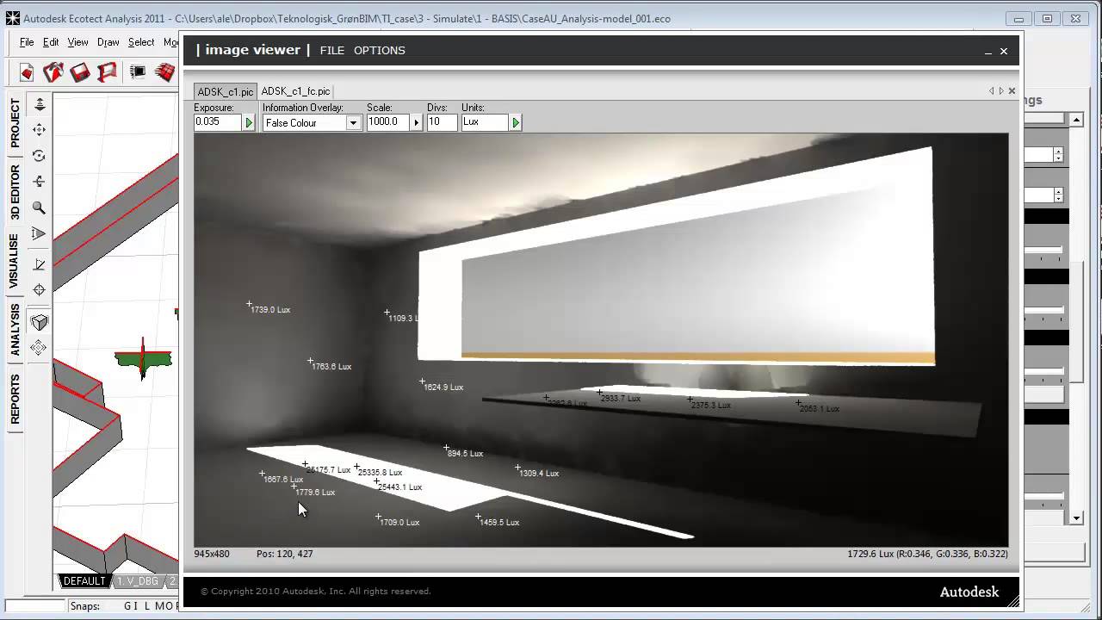This screenshot has height=620, width=1102.
Task: Click the 1624.9 Lux measurement label
Action: click(x=443, y=387)
